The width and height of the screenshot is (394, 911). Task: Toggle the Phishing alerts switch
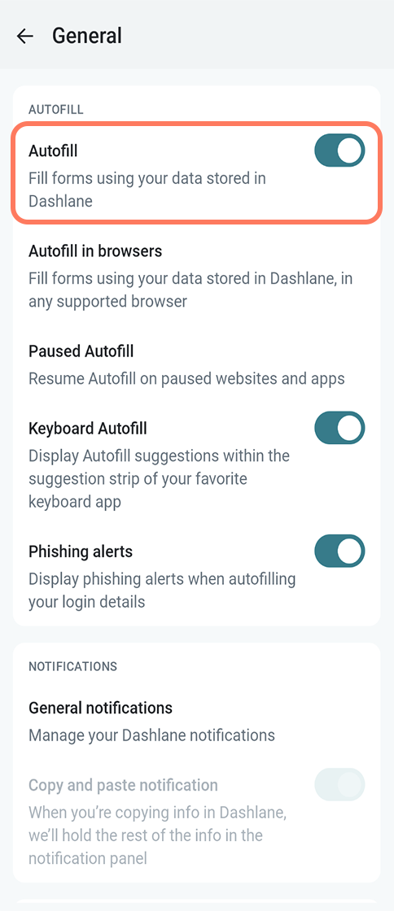click(339, 551)
